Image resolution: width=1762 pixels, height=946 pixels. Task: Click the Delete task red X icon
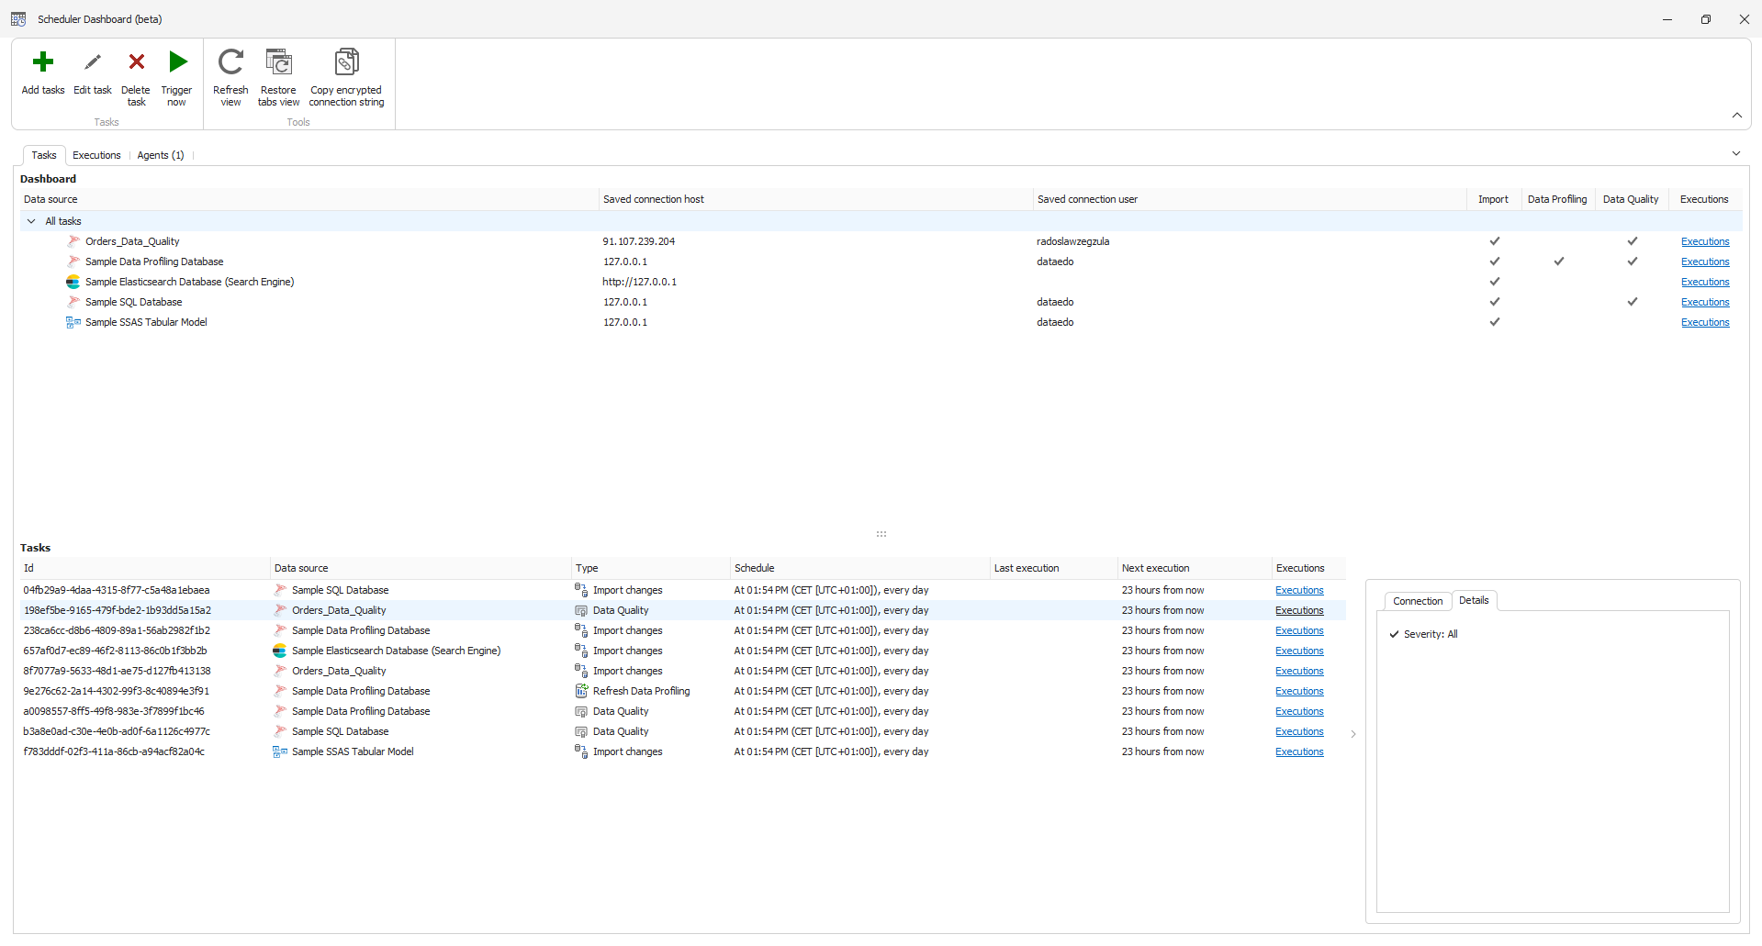point(136,61)
